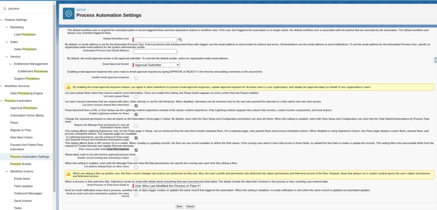Click warning icon in debug flow notice
Image resolution: width=437 pixels, height=210 pixels.
pos(68,174)
